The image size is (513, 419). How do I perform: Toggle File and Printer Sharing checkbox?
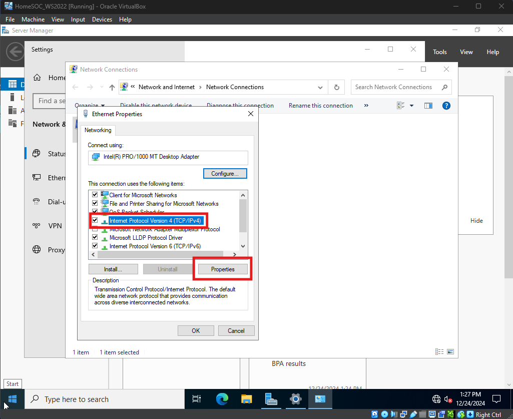(x=95, y=204)
